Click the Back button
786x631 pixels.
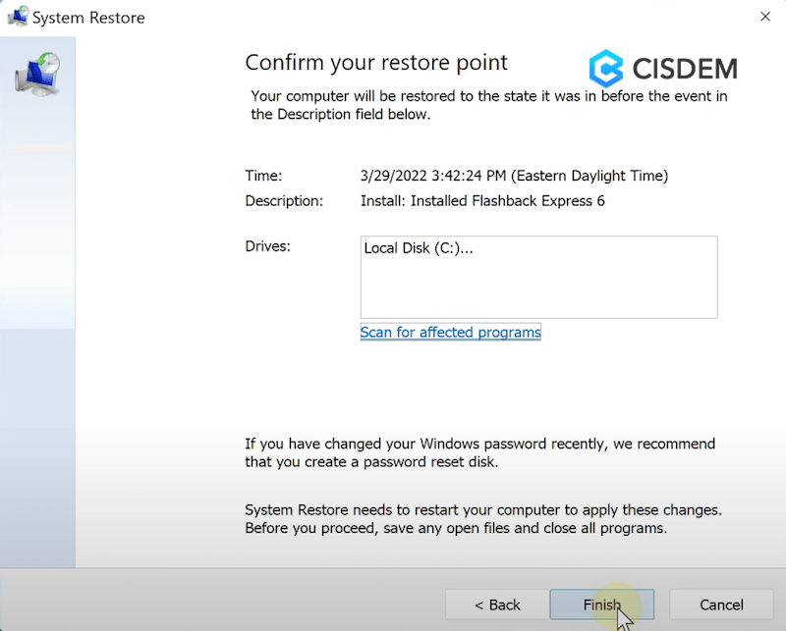(495, 605)
